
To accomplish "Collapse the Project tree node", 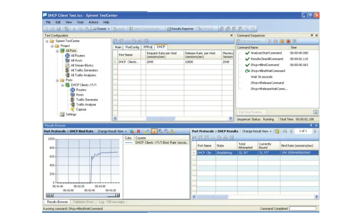I will click(x=52, y=46).
